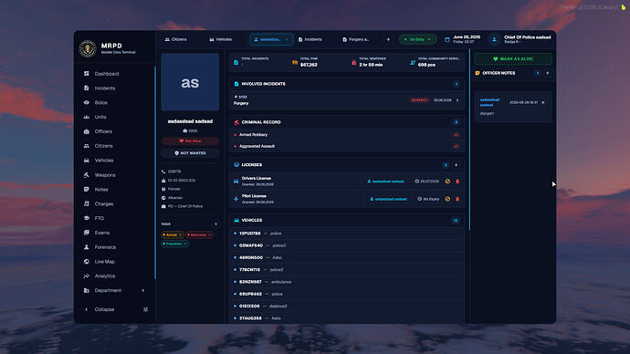Toggle the NOT WANTED status badge
The height and width of the screenshot is (354, 630).
tap(190, 153)
